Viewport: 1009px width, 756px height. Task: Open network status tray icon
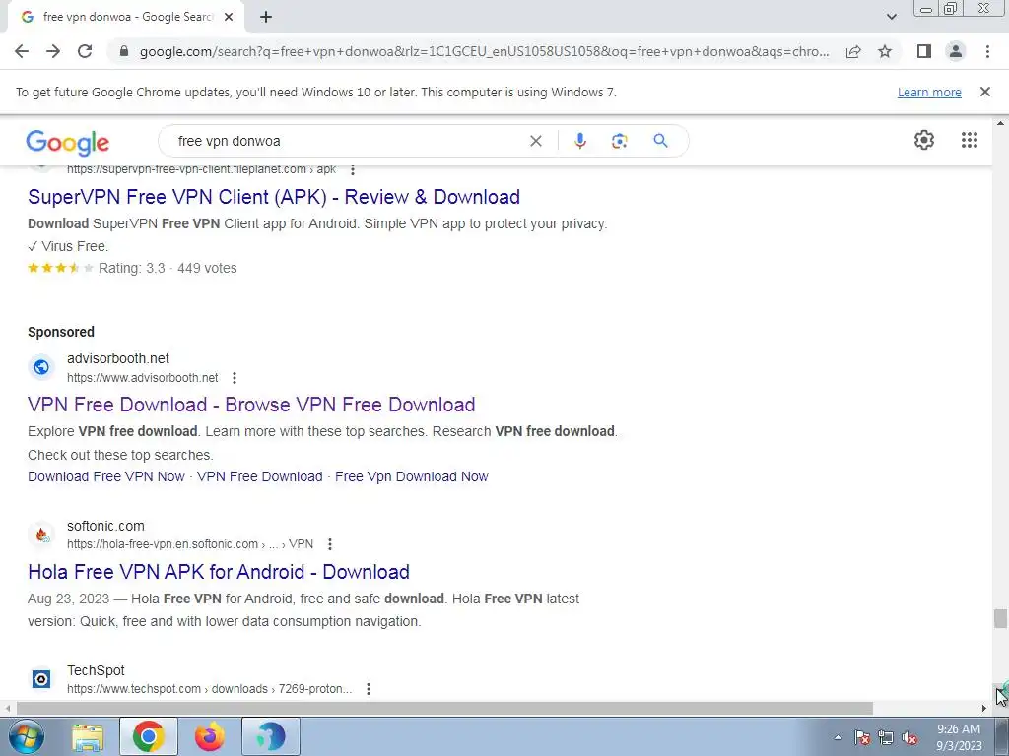pos(886,737)
